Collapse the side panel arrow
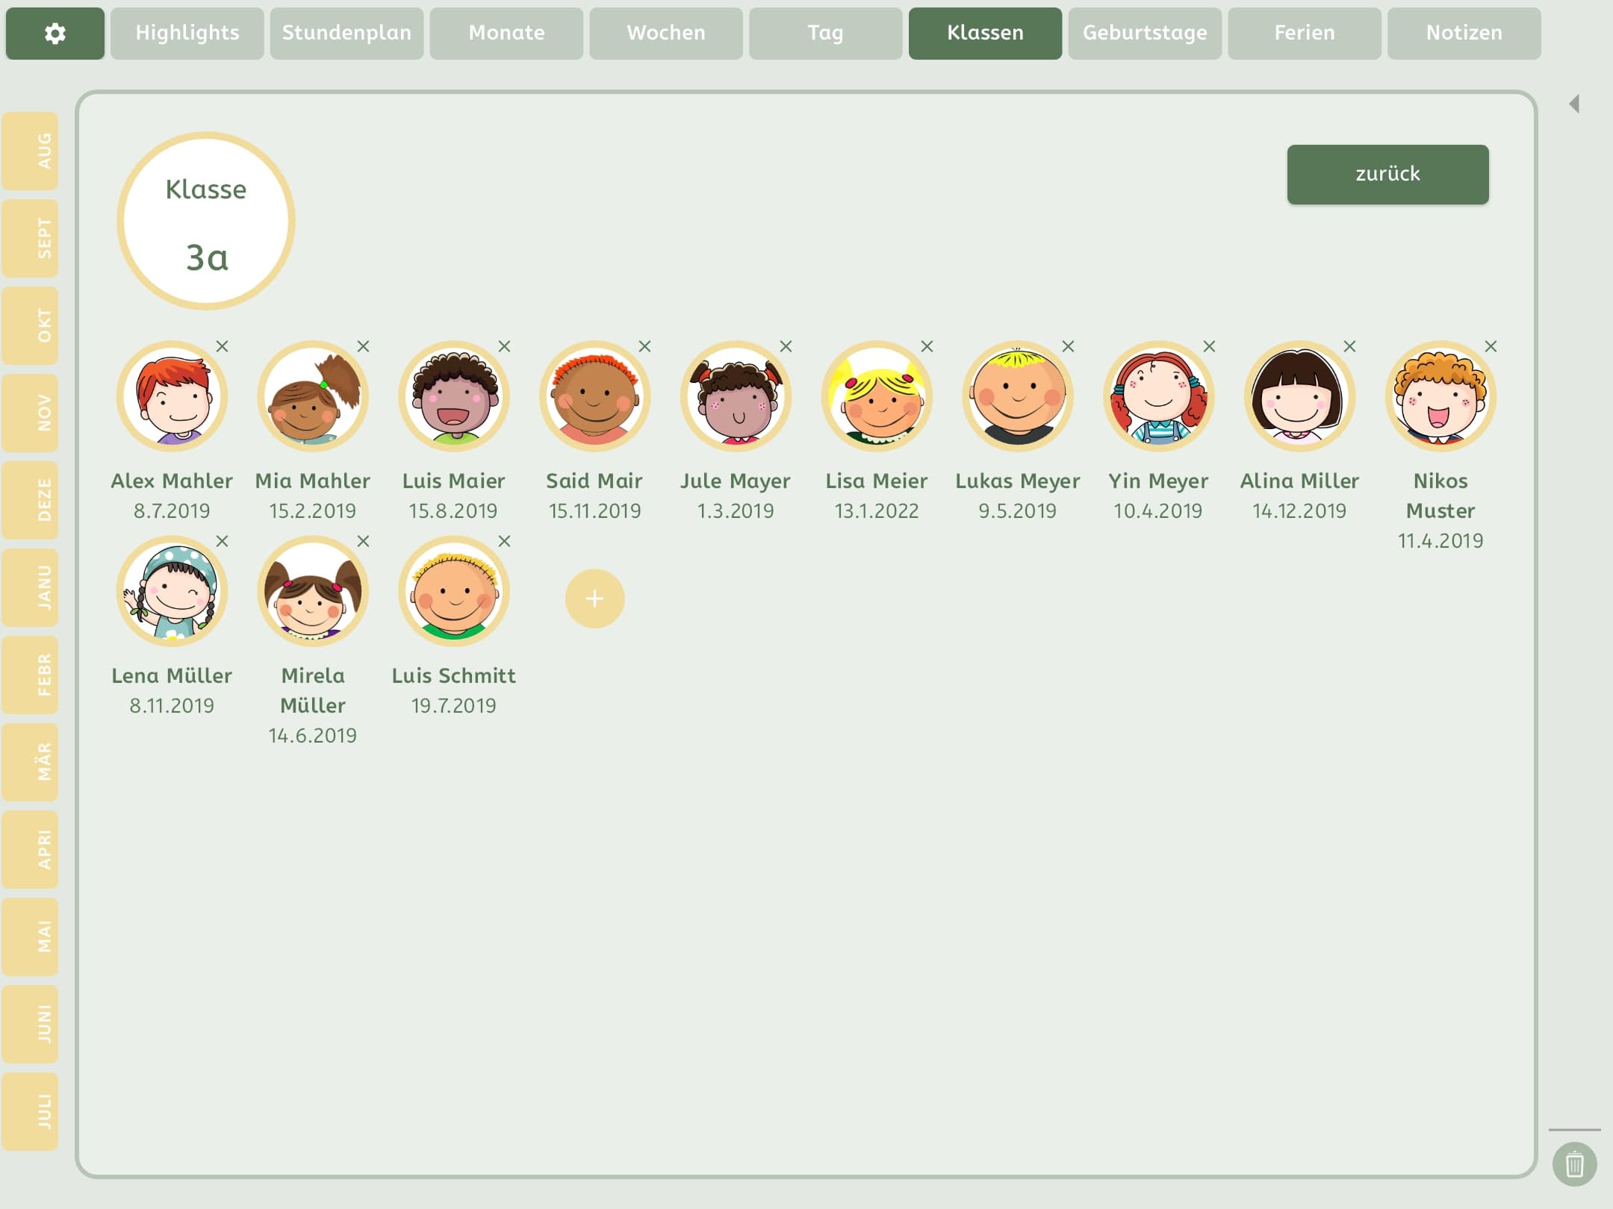The image size is (1613, 1209). (1574, 104)
